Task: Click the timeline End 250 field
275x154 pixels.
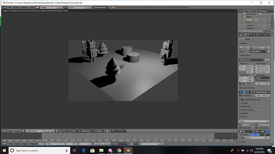Action: (70, 144)
